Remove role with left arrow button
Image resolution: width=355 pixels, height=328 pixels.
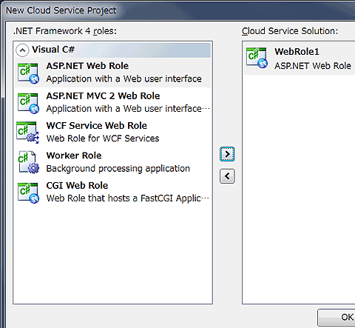(x=227, y=176)
